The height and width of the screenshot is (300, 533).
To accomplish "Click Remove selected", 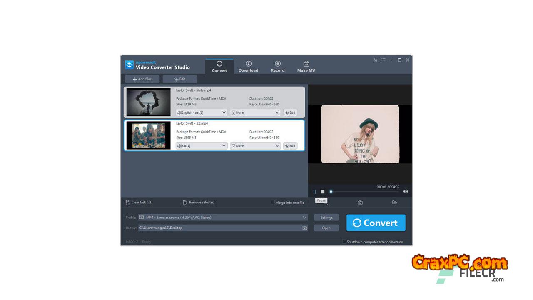I will [x=199, y=202].
